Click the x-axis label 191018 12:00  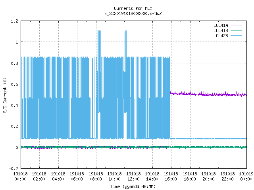[133, 177]
